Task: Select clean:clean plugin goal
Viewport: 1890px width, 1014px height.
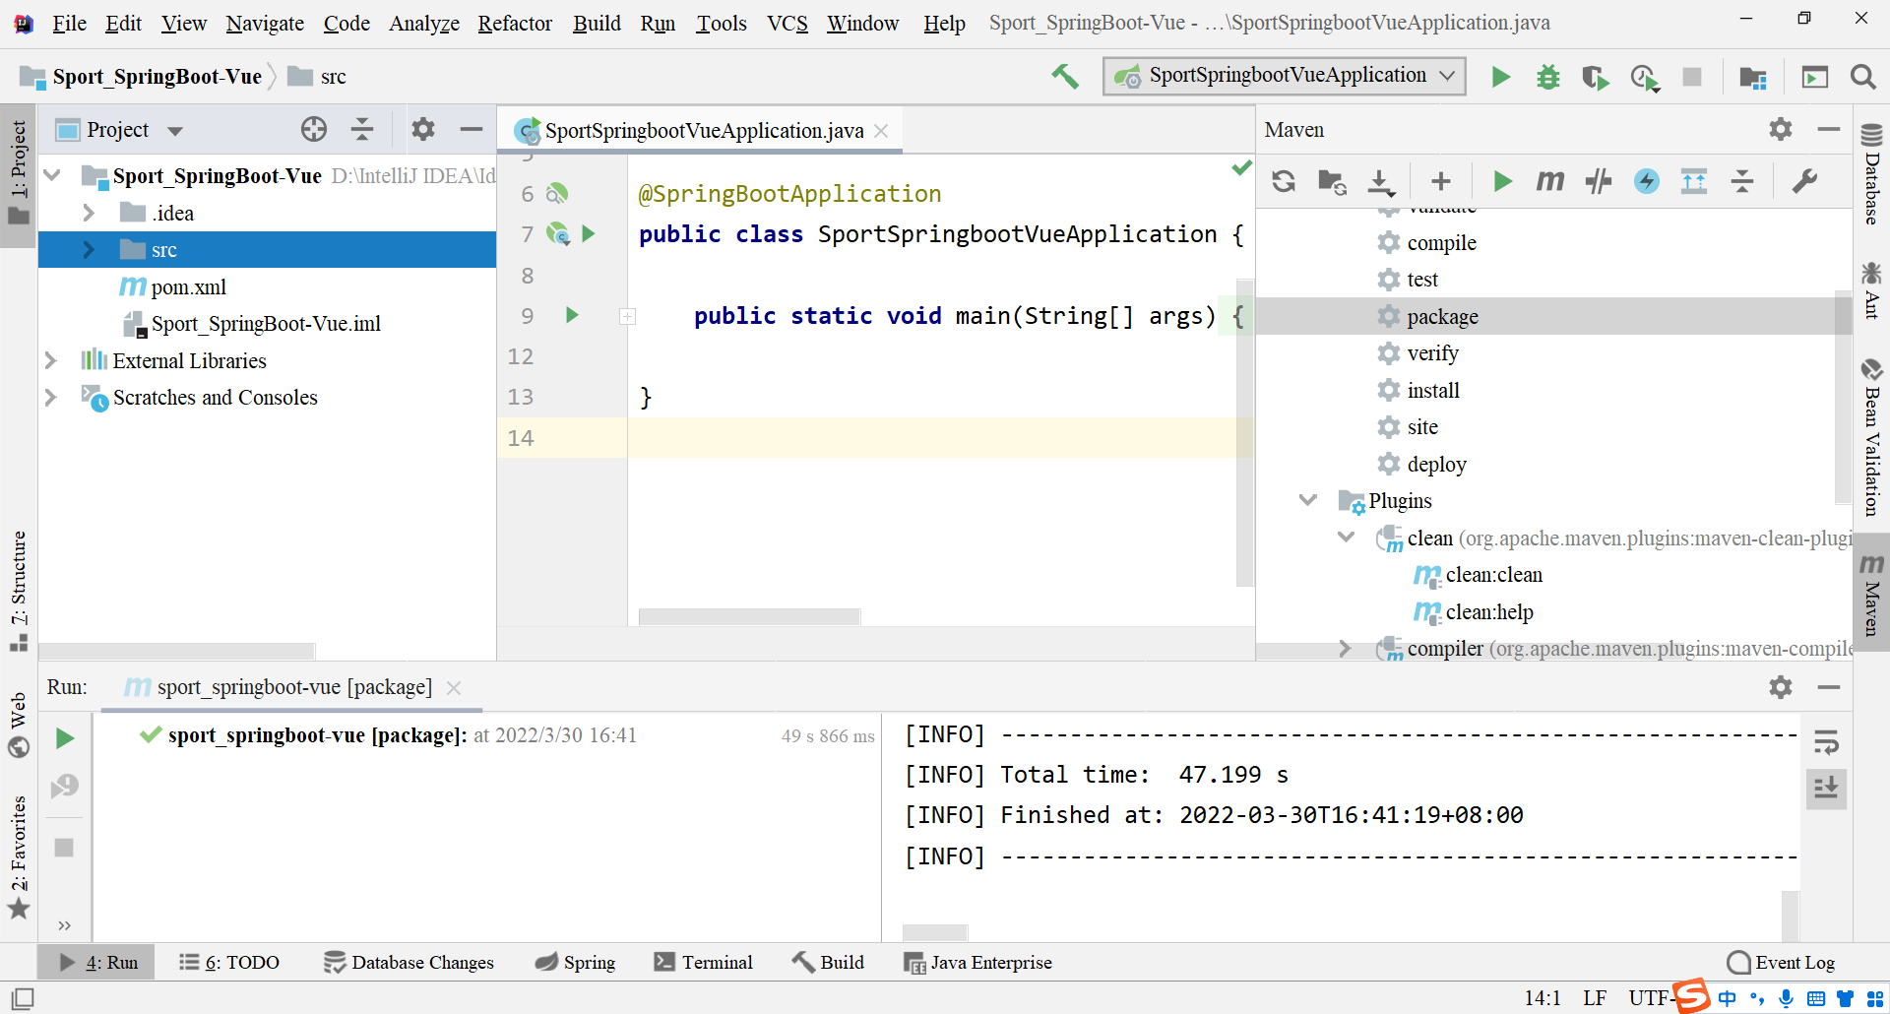Action: tap(1493, 575)
